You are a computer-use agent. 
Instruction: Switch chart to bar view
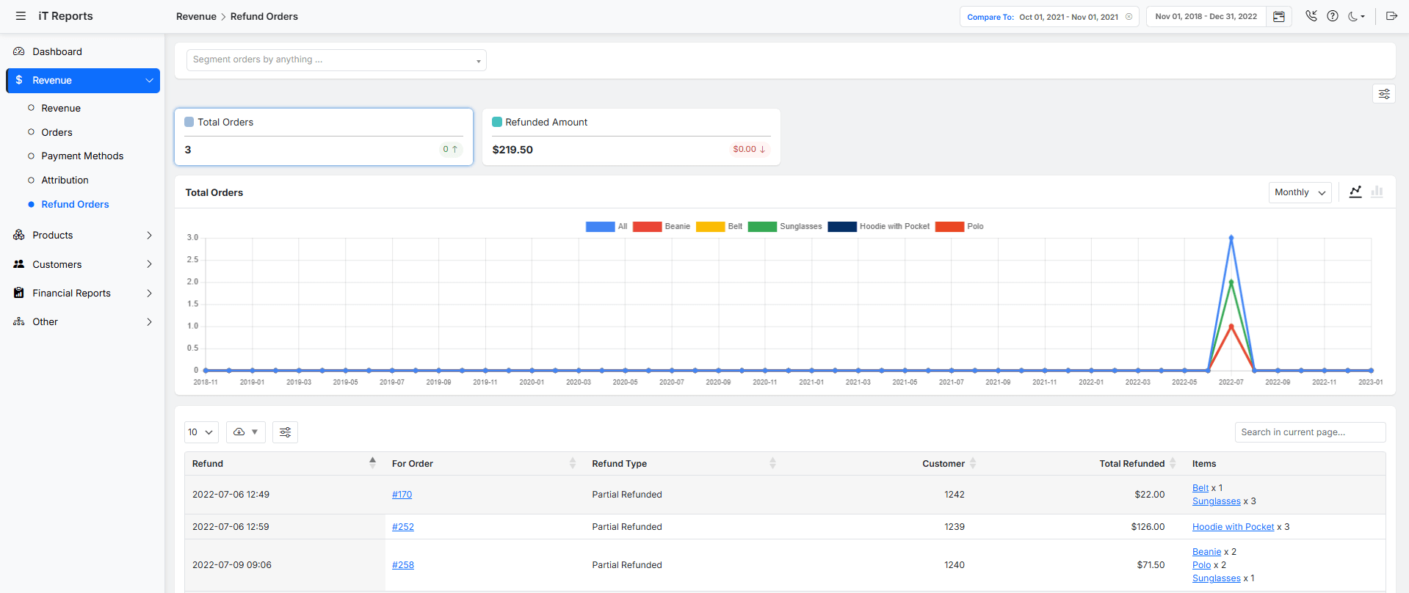[1377, 192]
